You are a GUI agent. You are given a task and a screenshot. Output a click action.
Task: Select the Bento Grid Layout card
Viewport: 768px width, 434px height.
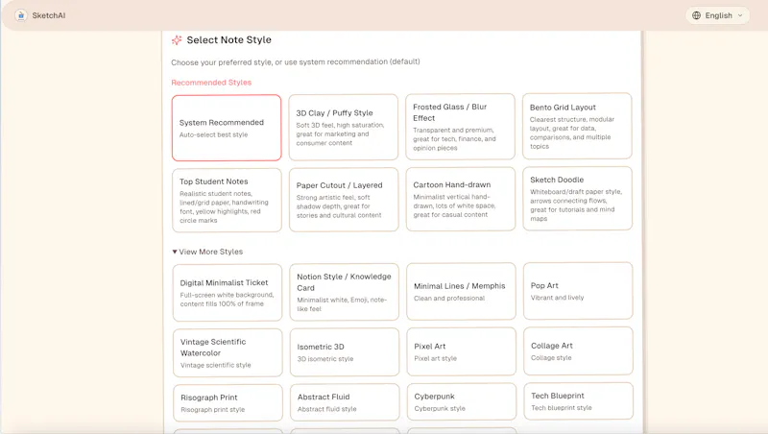[577, 127]
